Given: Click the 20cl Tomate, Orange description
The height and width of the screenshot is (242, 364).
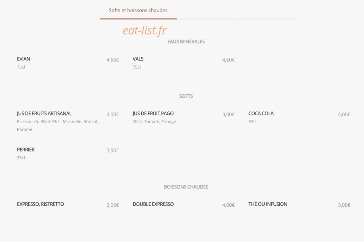Looking at the screenshot, I should [x=154, y=122].
